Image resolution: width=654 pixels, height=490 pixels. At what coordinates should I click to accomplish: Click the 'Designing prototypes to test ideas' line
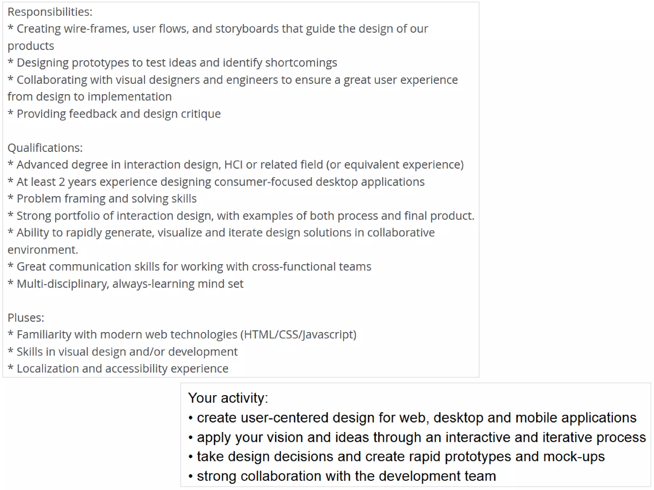pyautogui.click(x=172, y=63)
